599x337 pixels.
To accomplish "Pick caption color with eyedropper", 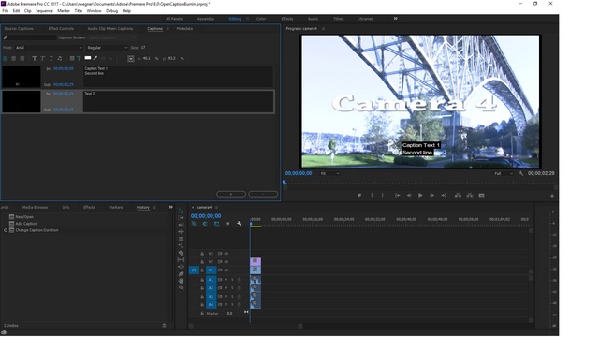I will pyautogui.click(x=95, y=58).
